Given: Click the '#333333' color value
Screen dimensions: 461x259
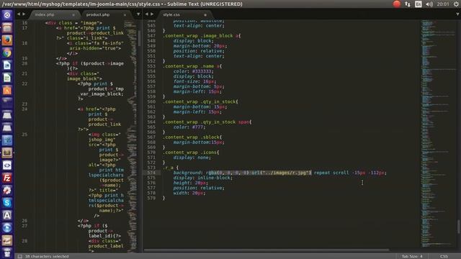Looking at the screenshot, I should 202,71.
